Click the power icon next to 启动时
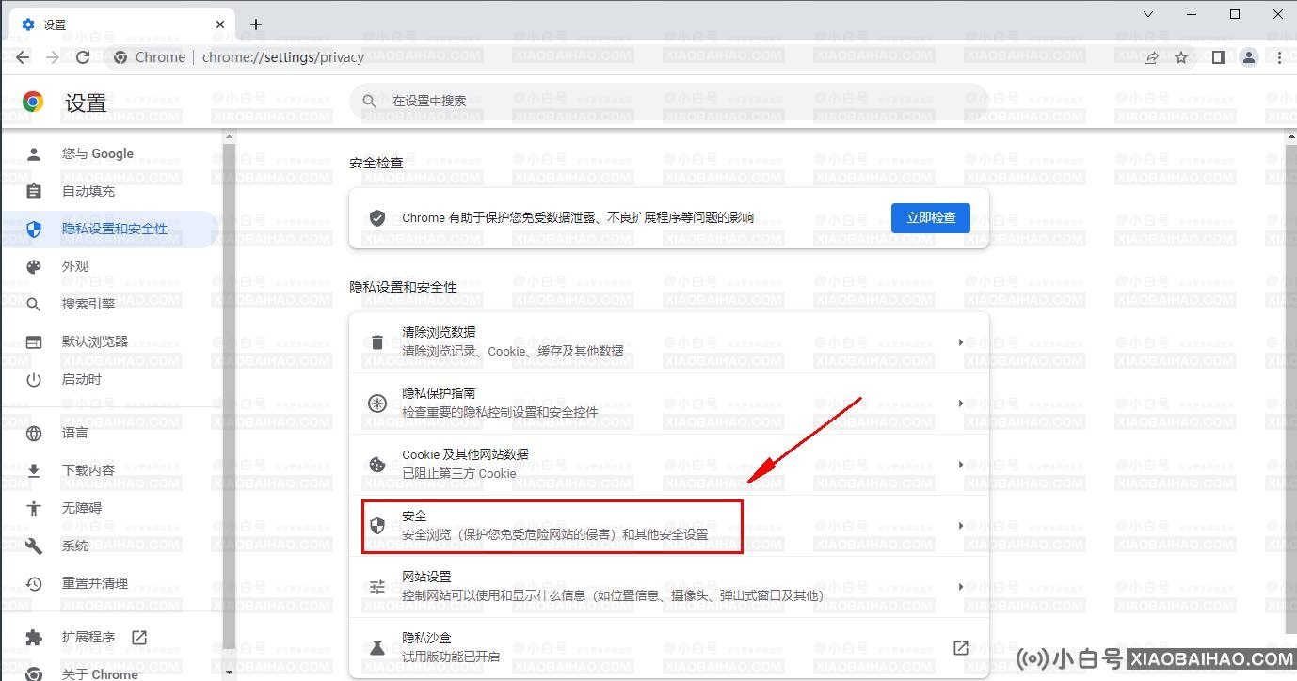Image resolution: width=1297 pixels, height=681 pixels. click(34, 379)
